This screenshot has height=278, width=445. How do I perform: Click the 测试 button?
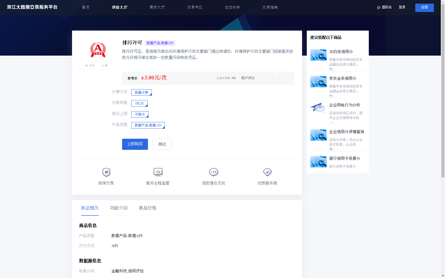pos(162,144)
